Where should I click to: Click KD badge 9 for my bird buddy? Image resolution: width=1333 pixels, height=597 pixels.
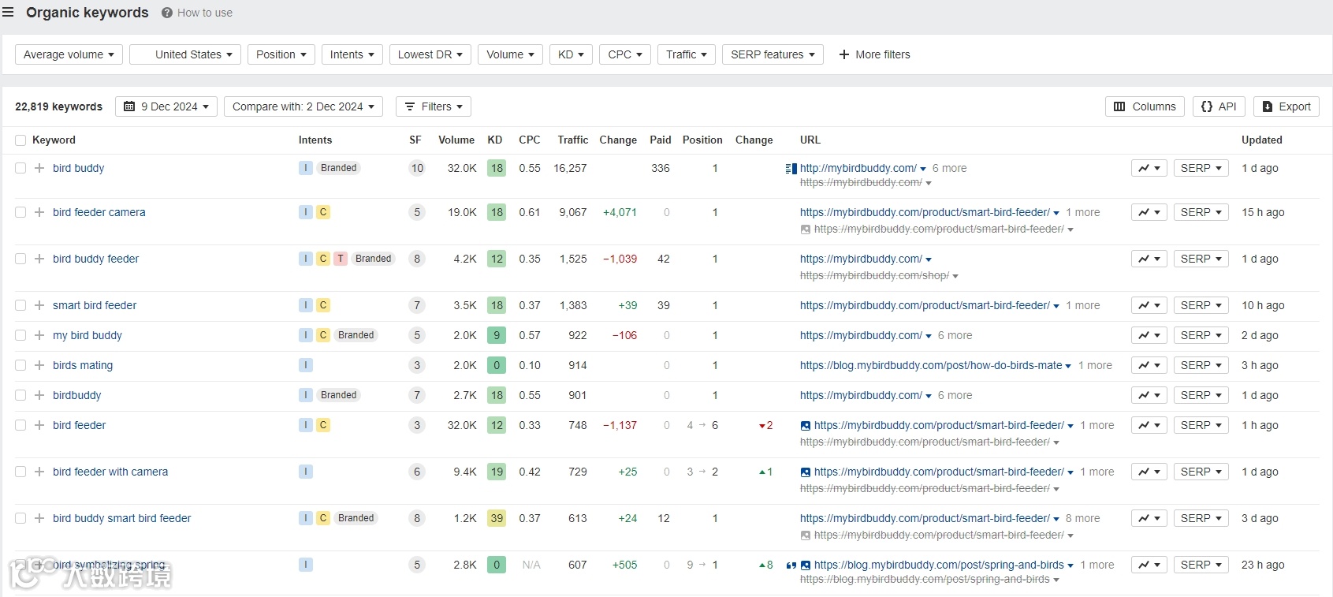[x=497, y=335]
